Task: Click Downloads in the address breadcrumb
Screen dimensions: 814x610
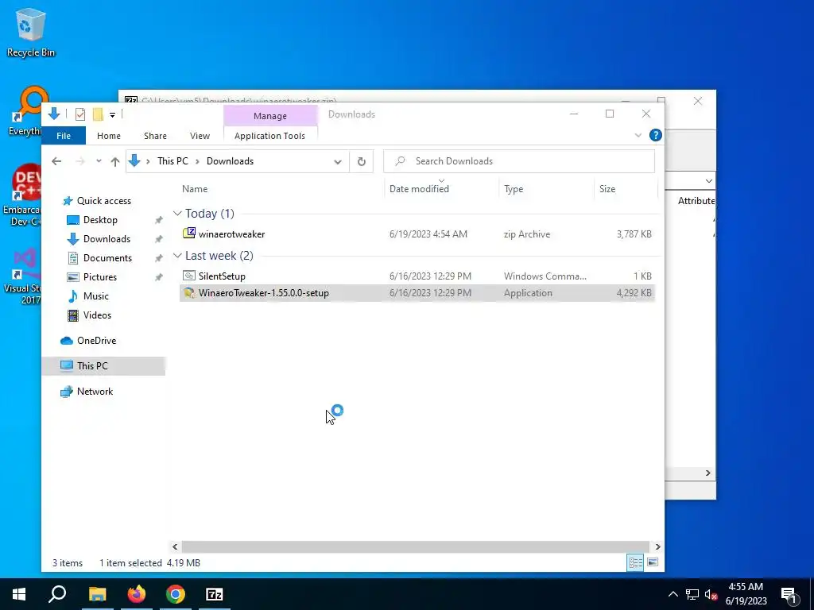Action: click(x=230, y=161)
